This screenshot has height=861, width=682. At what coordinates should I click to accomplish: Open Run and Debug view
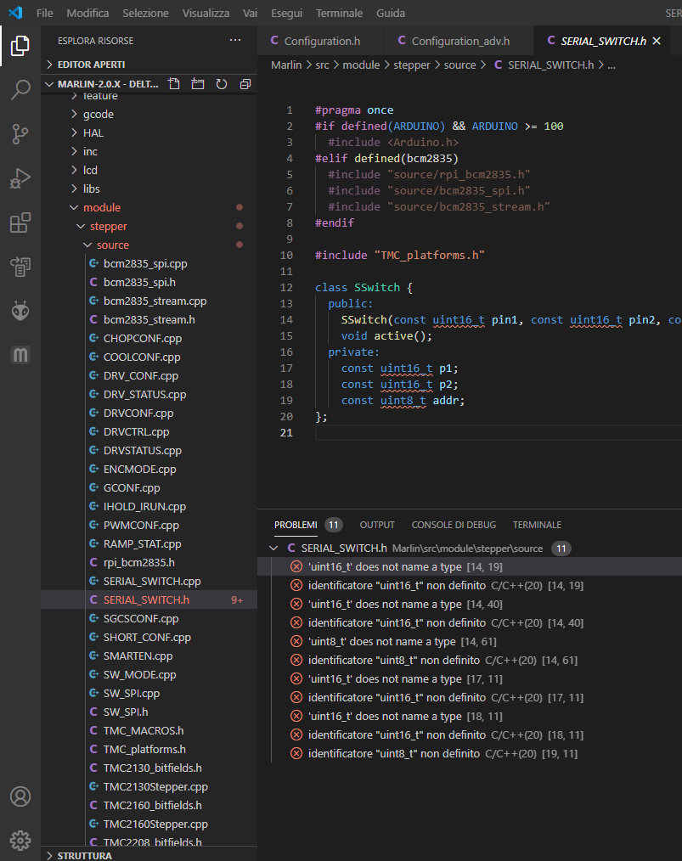[20, 178]
